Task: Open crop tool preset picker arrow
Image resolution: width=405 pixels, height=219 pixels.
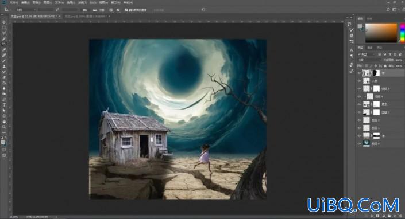Action: coord(10,10)
